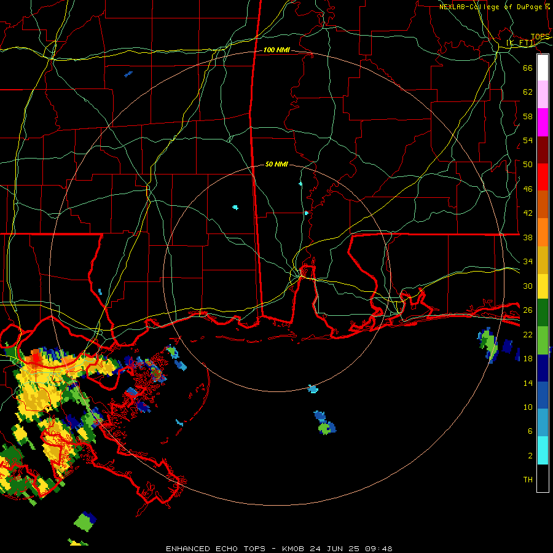The width and height of the screenshot is (553, 553).
Task: Click the legend value "38"
Action: click(x=528, y=237)
